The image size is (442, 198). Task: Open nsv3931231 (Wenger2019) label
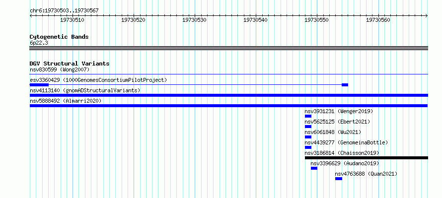[x=339, y=111]
